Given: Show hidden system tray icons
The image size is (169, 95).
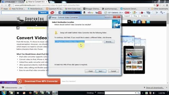Looking at the screenshot, I should pos(143,93).
